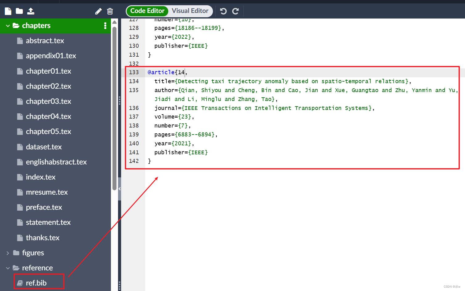Switch to Visual Editor mode
The width and height of the screenshot is (465, 291).
190,11
